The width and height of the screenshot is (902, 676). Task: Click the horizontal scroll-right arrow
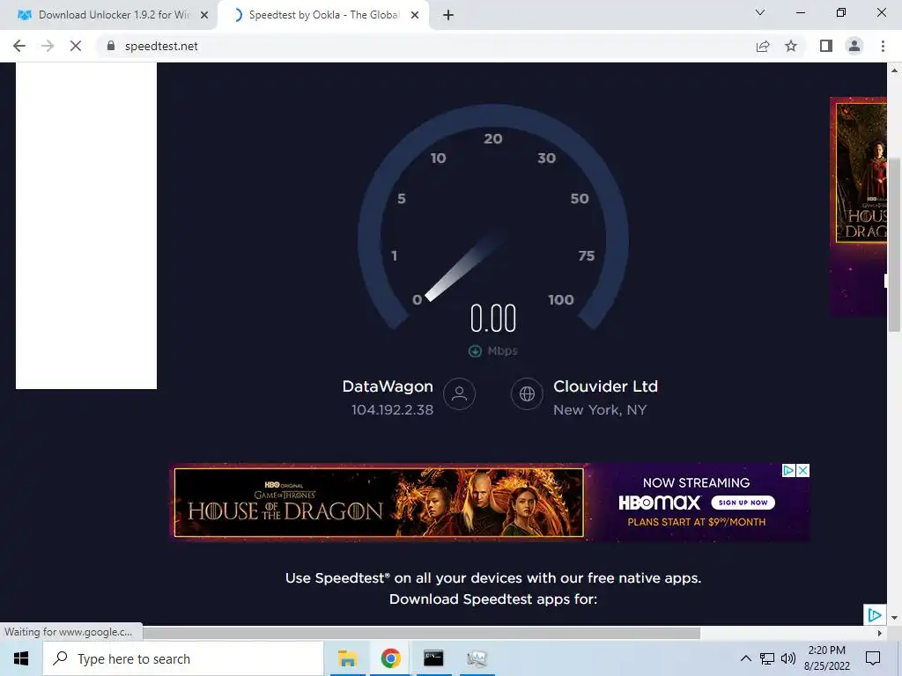click(x=880, y=633)
